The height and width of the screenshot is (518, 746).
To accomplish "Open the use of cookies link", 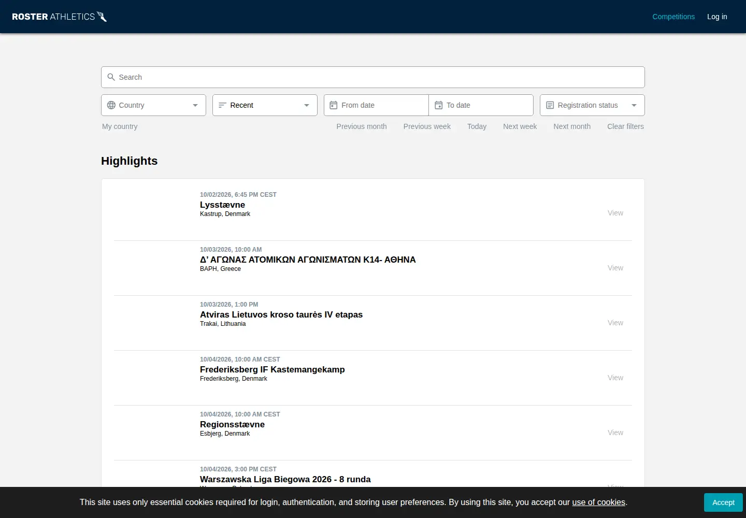I will 598,502.
